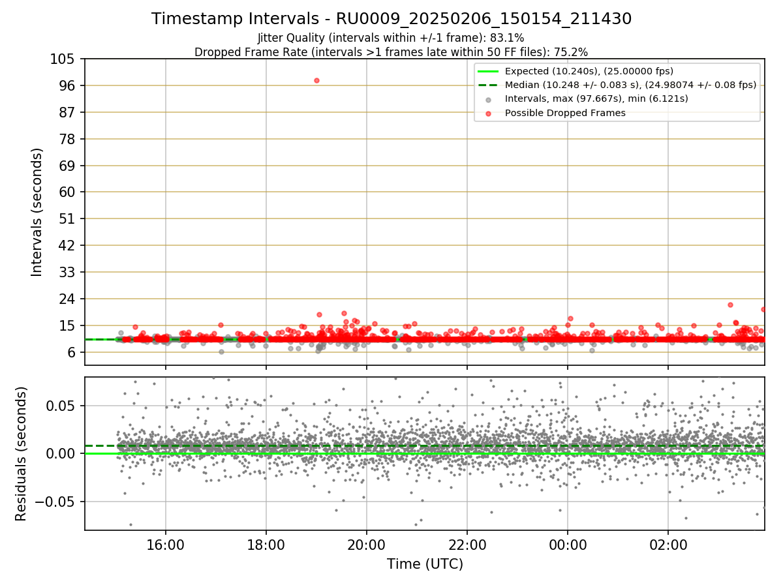The image size is (783, 587).
Task: Click the 'Time (UTC)' x-axis label
Action: [x=425, y=564]
